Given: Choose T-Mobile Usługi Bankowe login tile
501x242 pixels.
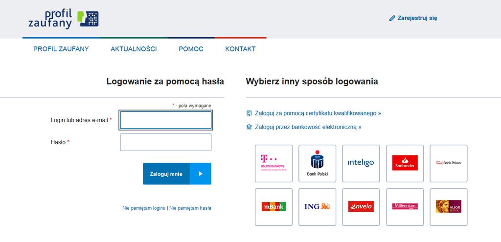Looking at the screenshot, I should coord(273,163).
